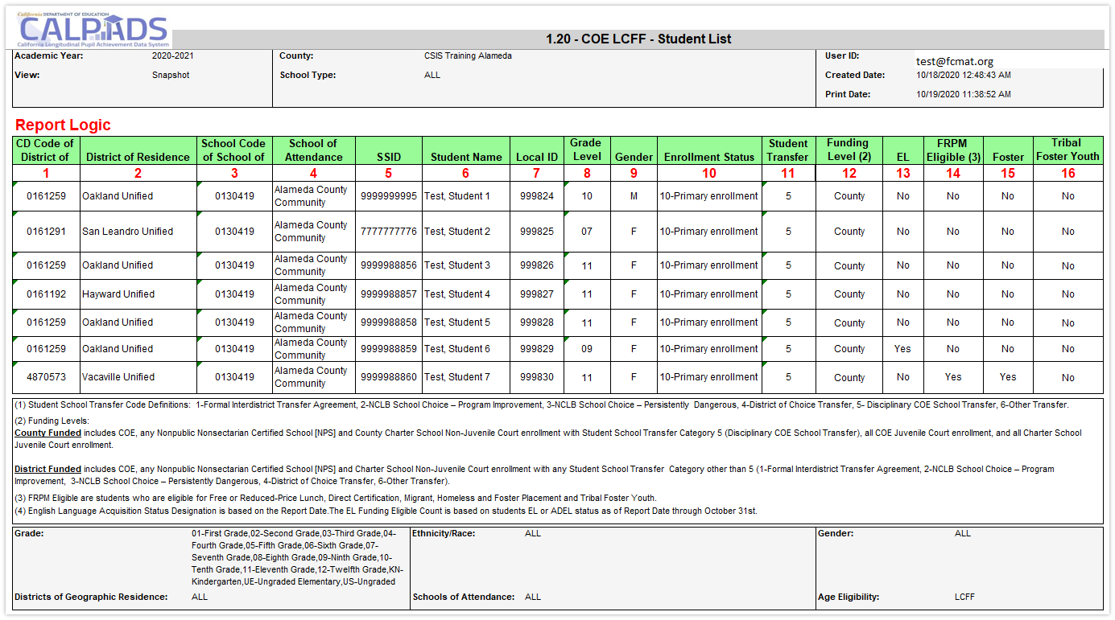Viewport: 1115px width, 620px height.
Task: Click student name 'Test, Student 1'
Action: pyautogui.click(x=457, y=196)
